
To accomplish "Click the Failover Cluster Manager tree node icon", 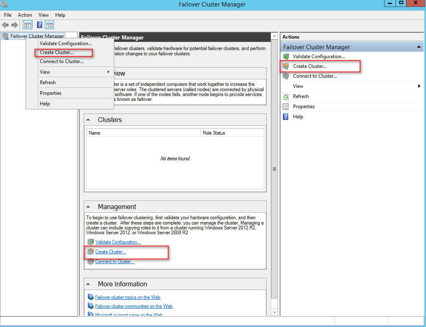I will (x=5, y=36).
